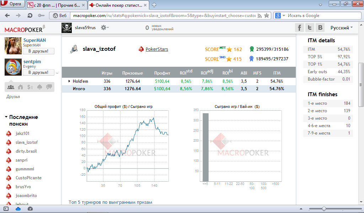Open the Twitter share icon

[310, 28]
